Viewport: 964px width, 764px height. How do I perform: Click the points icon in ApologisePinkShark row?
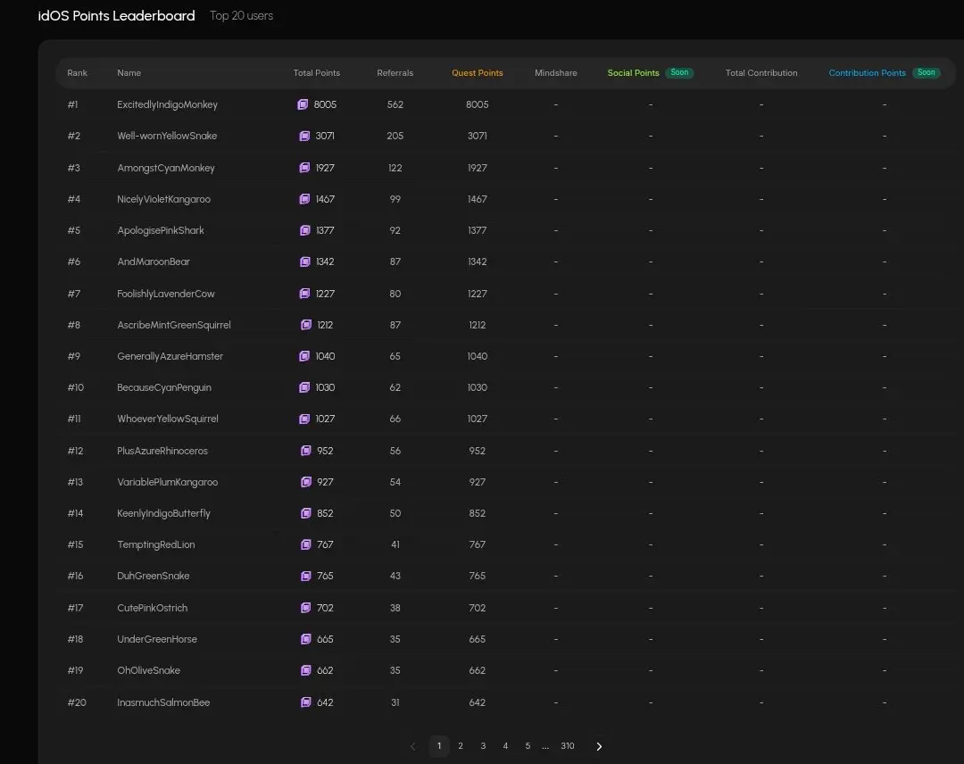[305, 230]
